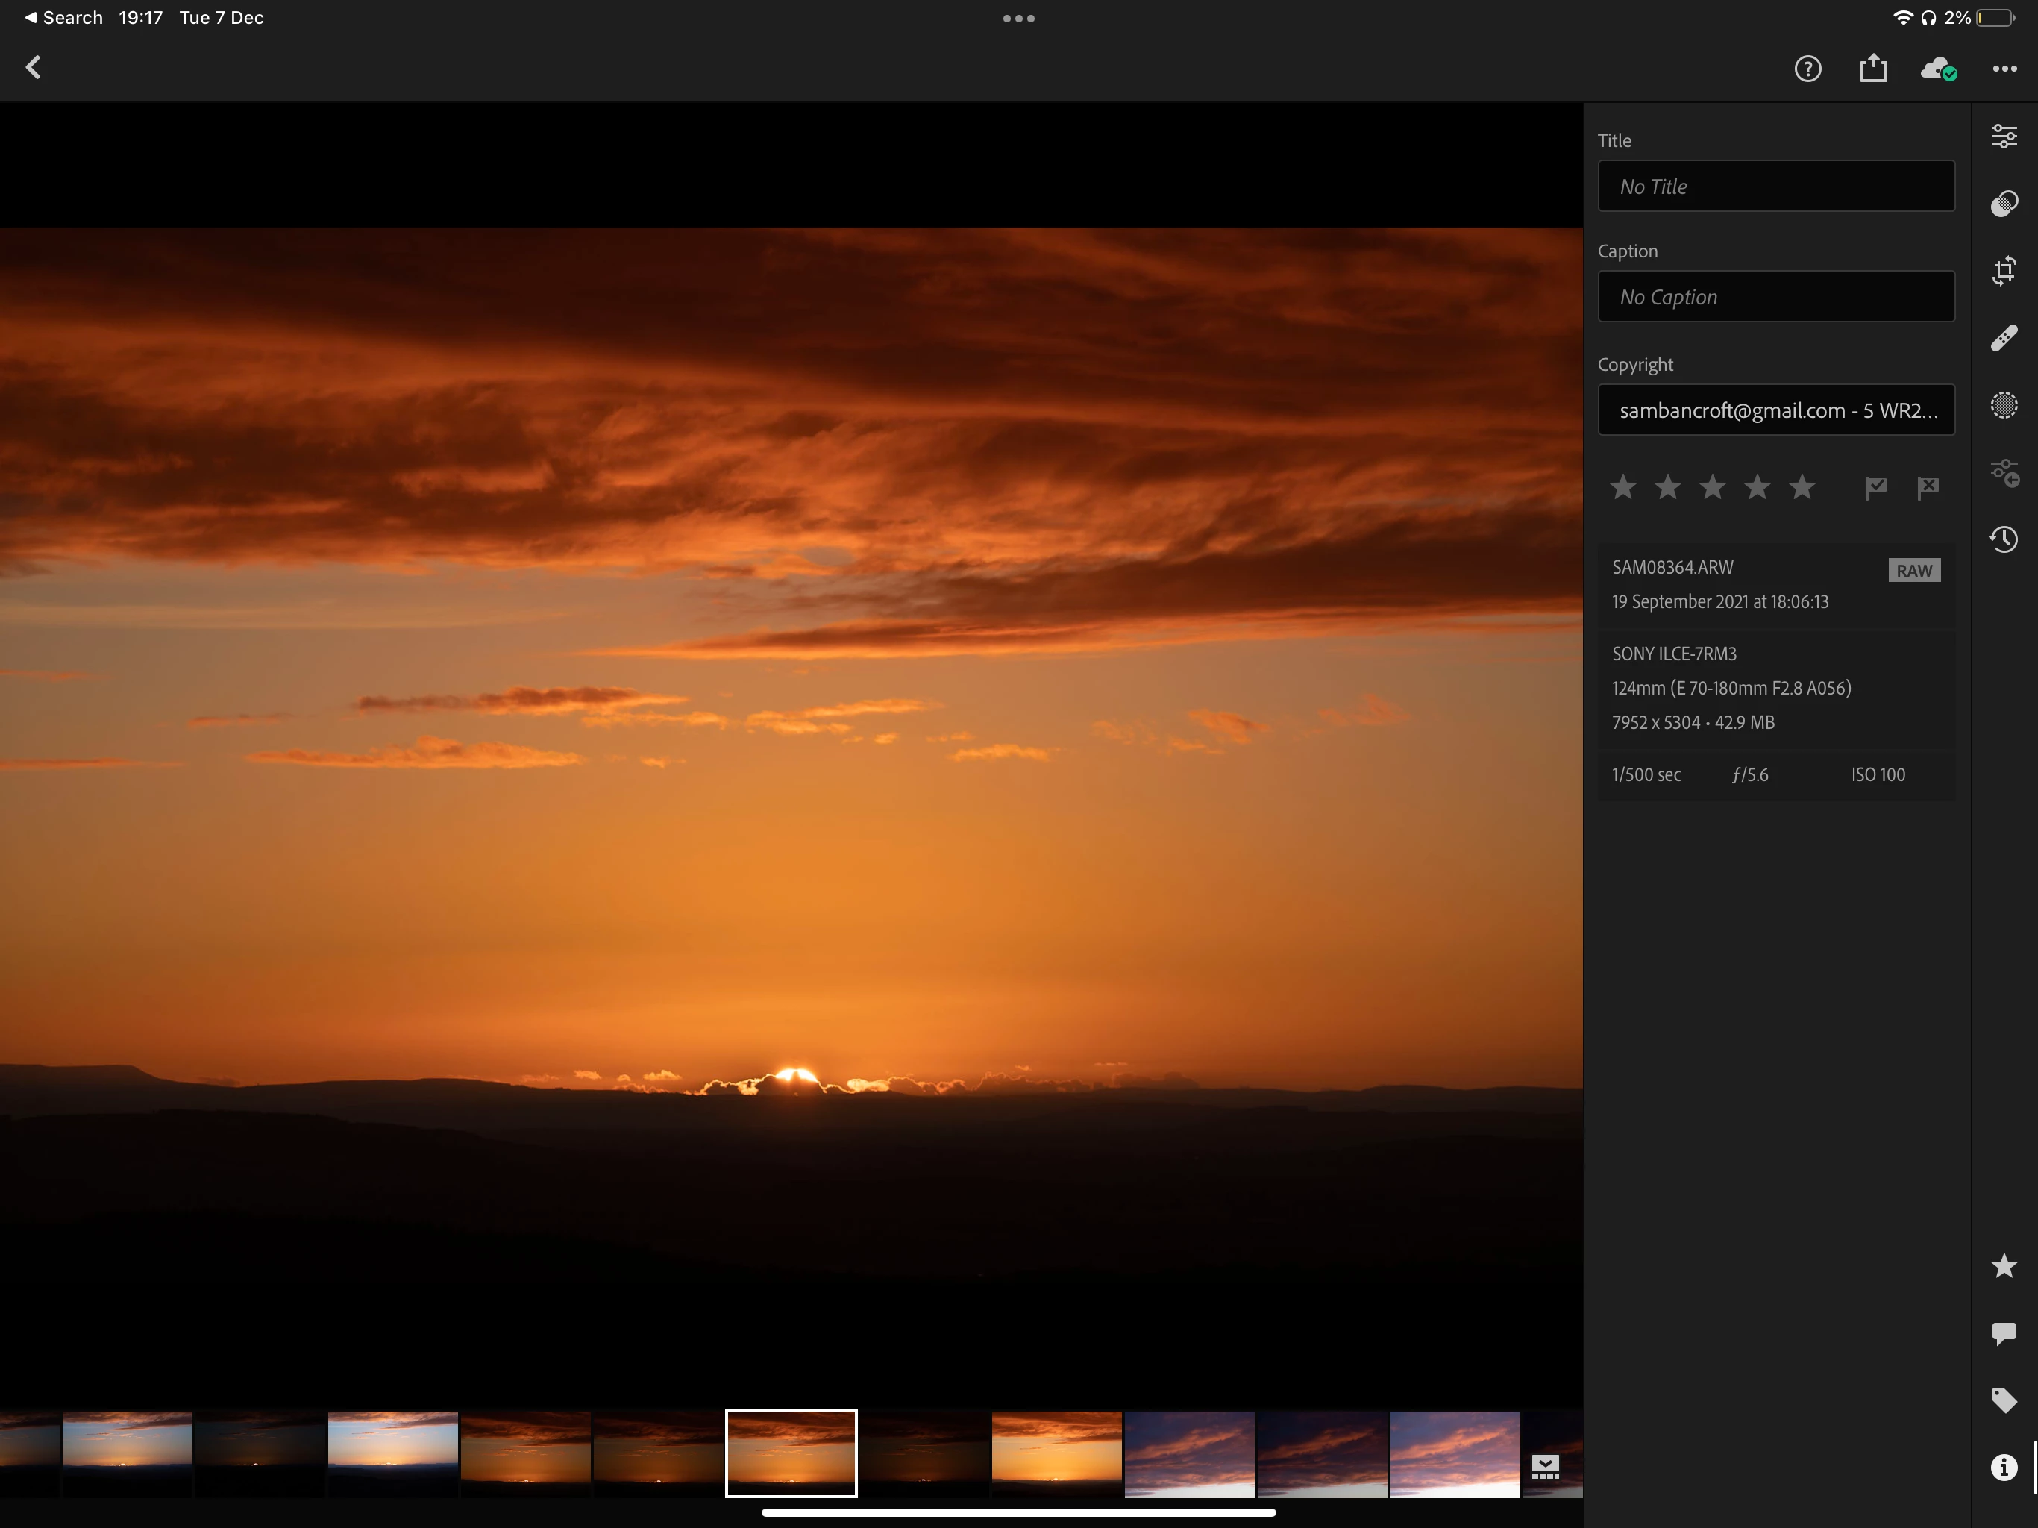Viewport: 2038px width, 1528px height.
Task: Set rating to five stars
Action: point(1802,486)
